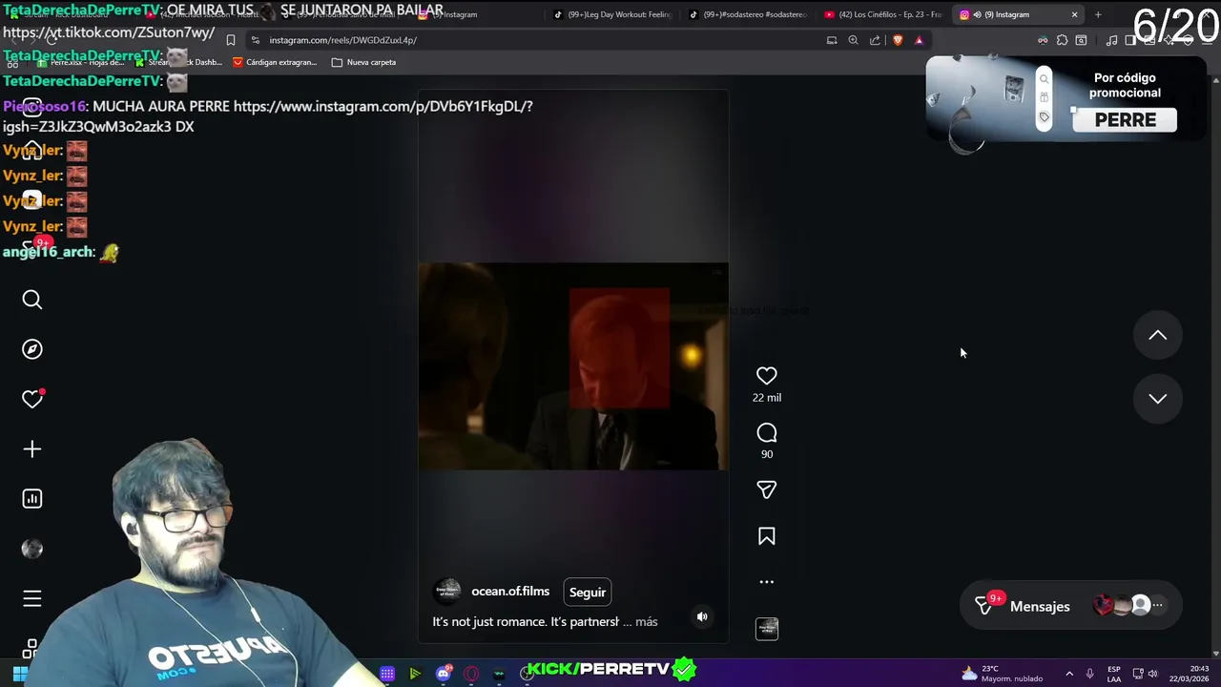Screen dimensions: 1221x687
Task: Click the browser zoom magnifier icon
Action: pyautogui.click(x=853, y=40)
